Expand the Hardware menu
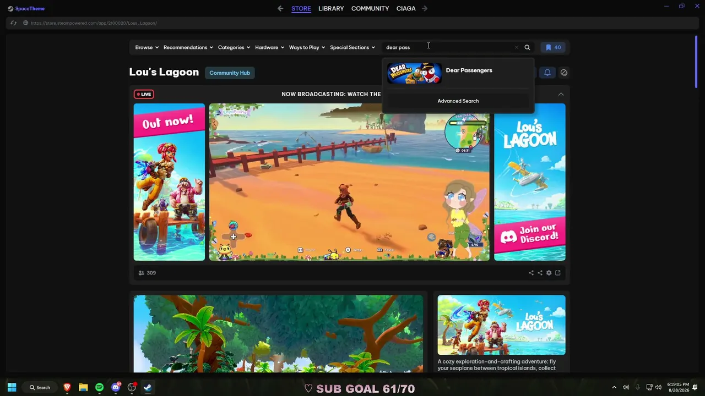The width and height of the screenshot is (705, 396). pos(270,47)
